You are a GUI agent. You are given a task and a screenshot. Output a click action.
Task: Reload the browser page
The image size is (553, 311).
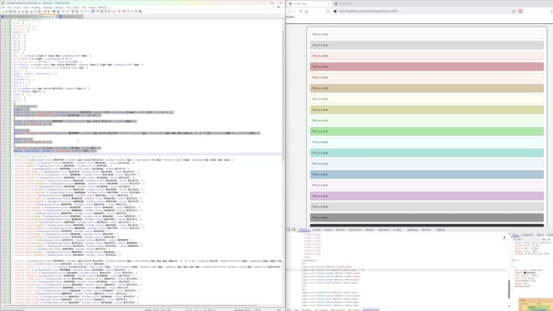coord(301,11)
